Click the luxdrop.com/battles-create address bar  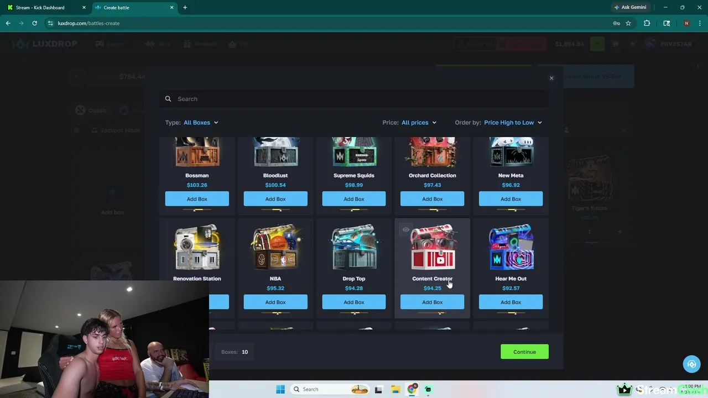pyautogui.click(x=332, y=23)
